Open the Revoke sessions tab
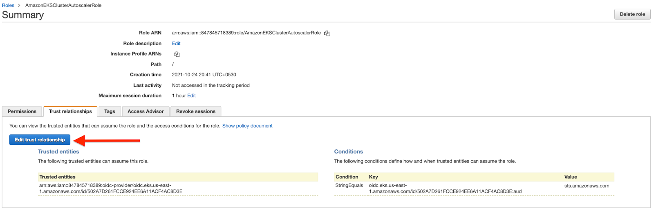The width and height of the screenshot is (654, 213). [x=196, y=111]
